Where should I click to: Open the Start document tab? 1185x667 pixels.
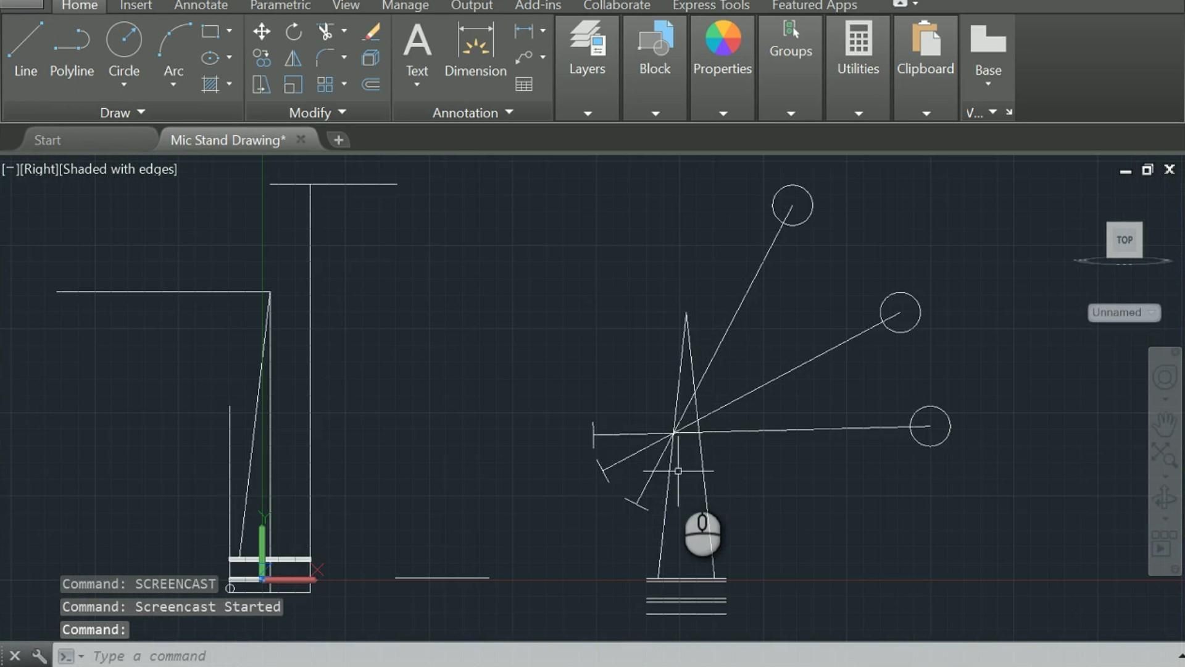pos(48,140)
